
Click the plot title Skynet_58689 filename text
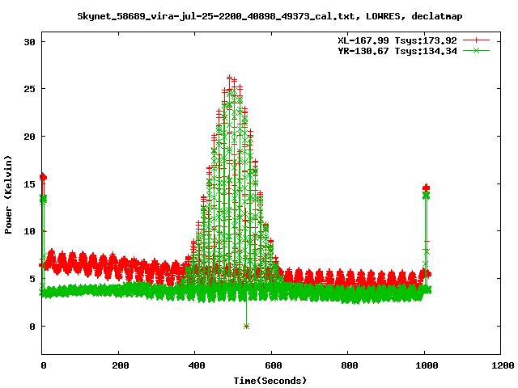click(x=270, y=16)
